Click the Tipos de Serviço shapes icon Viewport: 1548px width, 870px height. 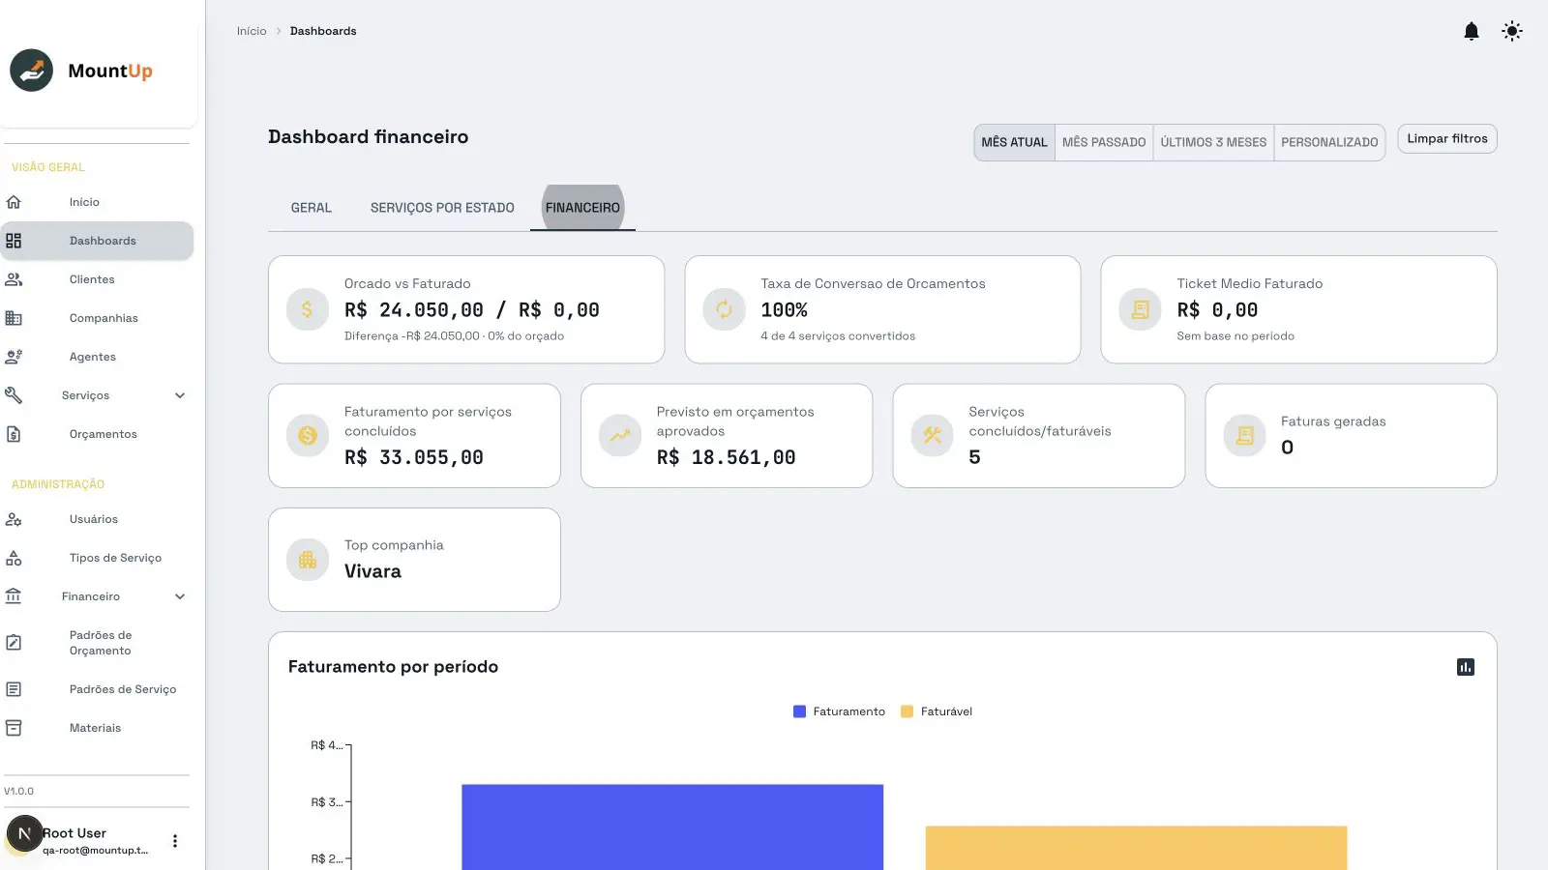(x=14, y=558)
